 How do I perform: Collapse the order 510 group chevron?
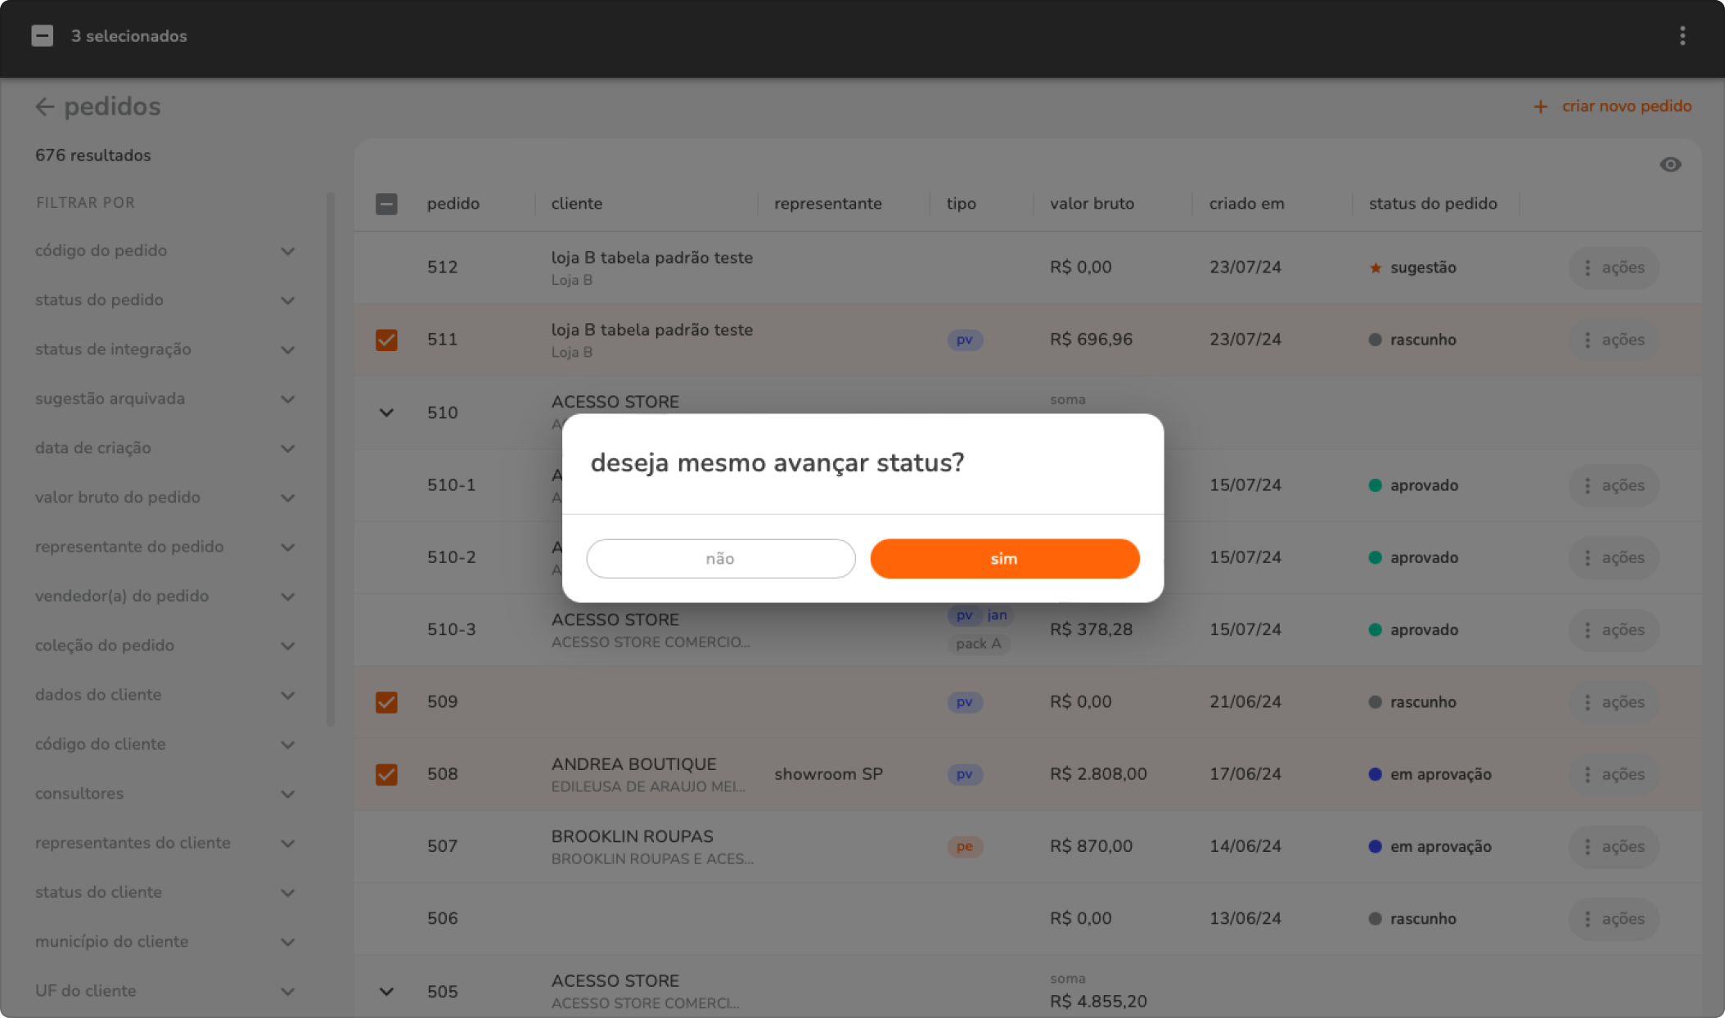[386, 412]
